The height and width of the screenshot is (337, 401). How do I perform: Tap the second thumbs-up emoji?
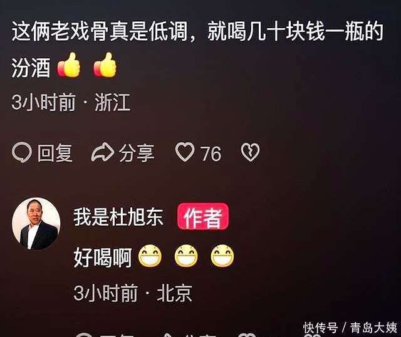click(x=105, y=65)
